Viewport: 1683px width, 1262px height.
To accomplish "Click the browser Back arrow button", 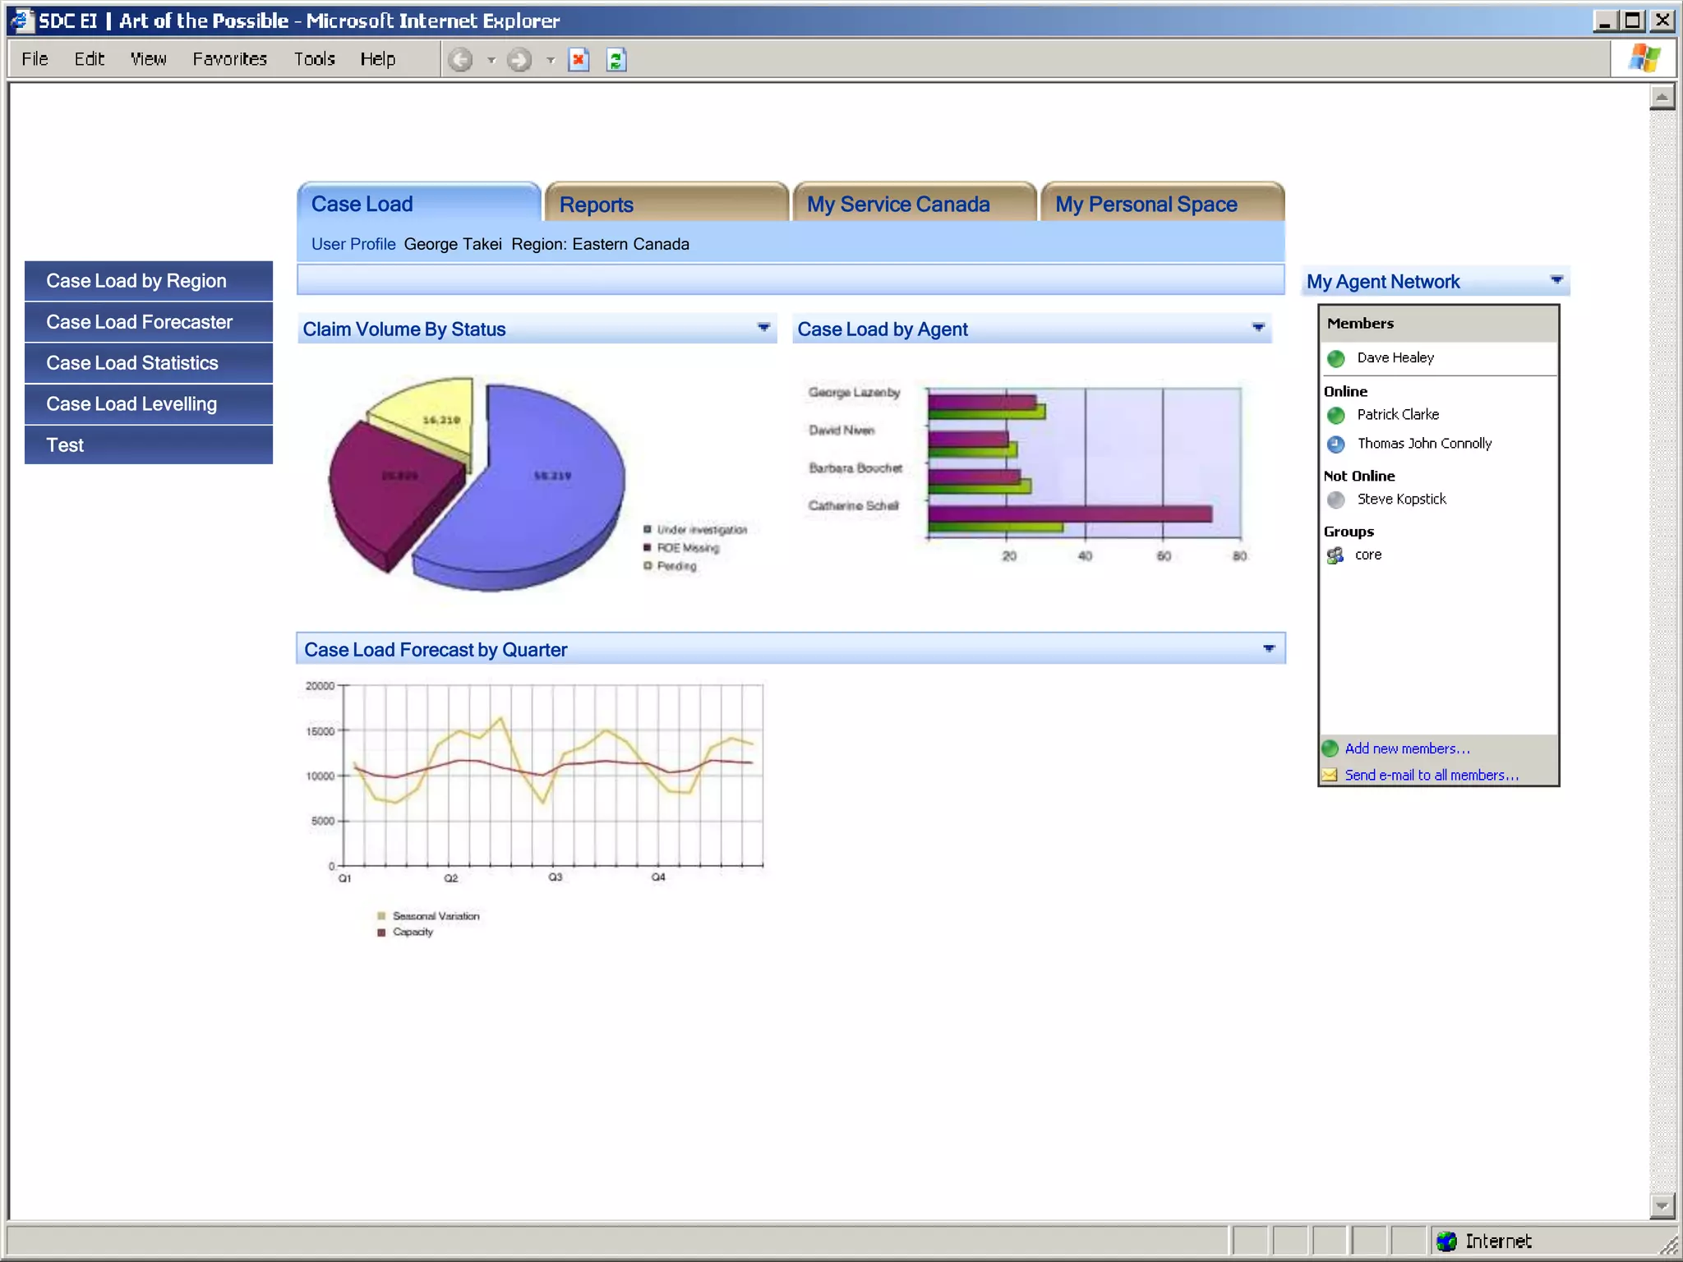I will (x=461, y=60).
